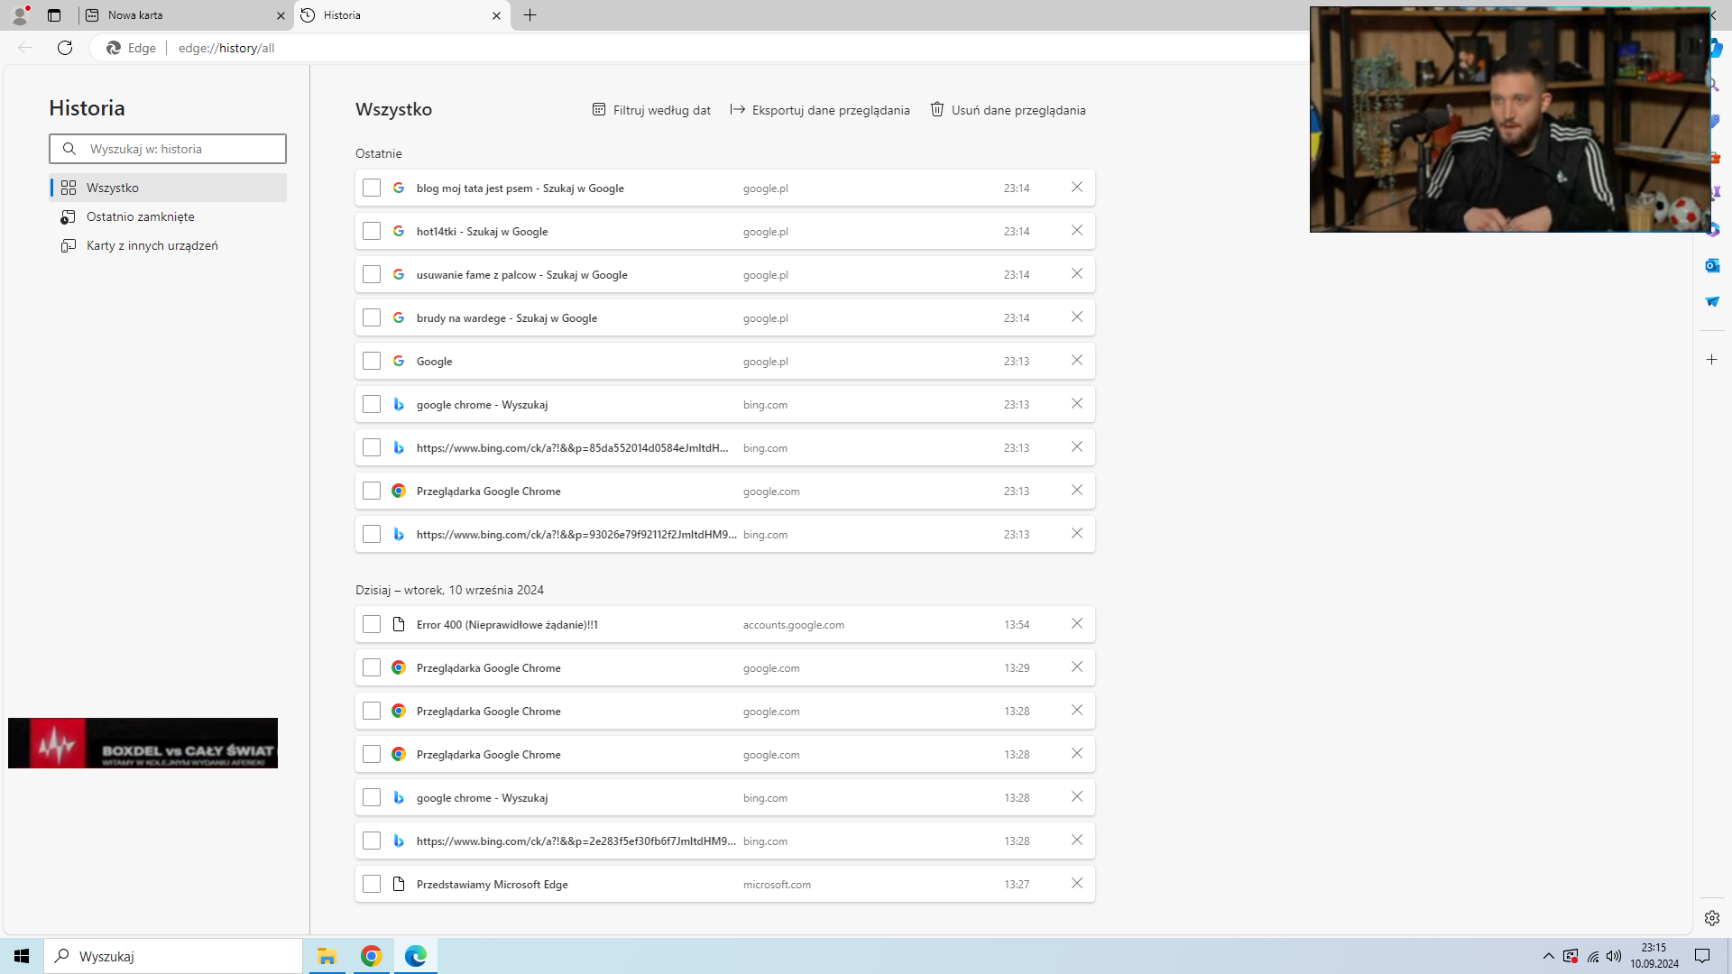The image size is (1732, 974).
Task: Click the browser refresh icon
Action: pos(65,48)
